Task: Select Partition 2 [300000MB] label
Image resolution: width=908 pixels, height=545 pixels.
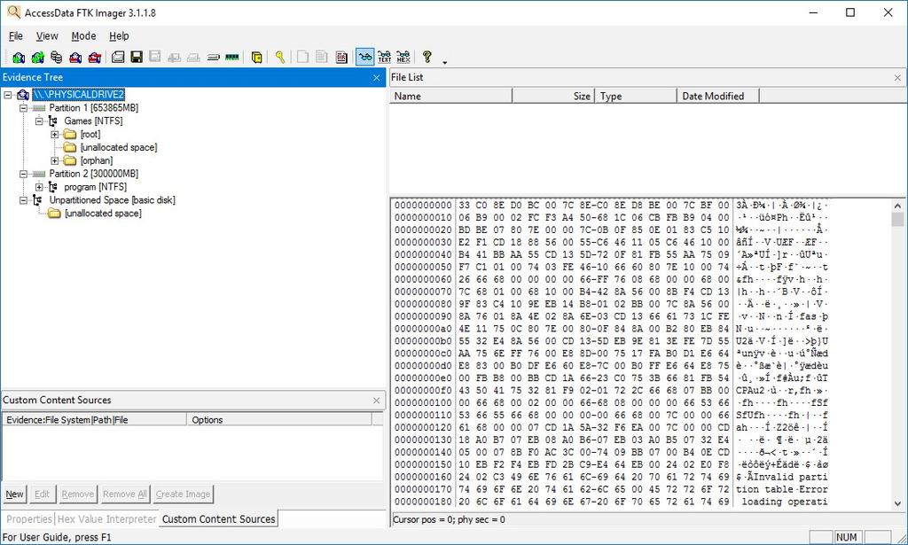Action: point(94,174)
